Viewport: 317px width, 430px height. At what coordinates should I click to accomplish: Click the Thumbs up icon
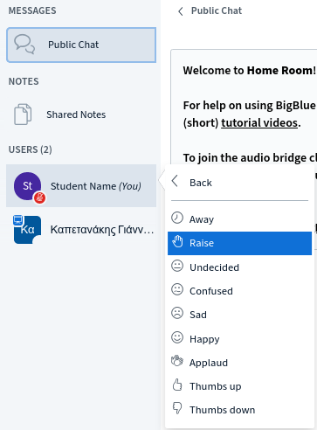click(x=177, y=385)
